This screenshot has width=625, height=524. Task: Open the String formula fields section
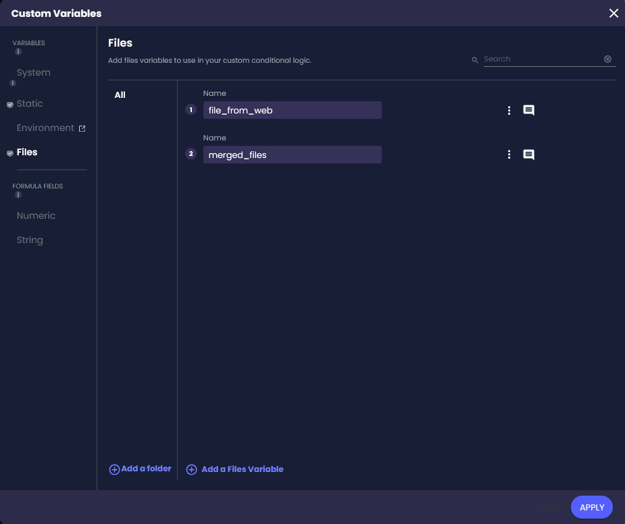click(x=30, y=240)
